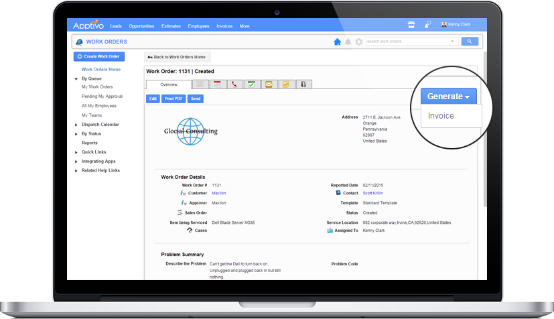This screenshot has width=554, height=319.
Task: Click the Print PDF button
Action: (174, 99)
